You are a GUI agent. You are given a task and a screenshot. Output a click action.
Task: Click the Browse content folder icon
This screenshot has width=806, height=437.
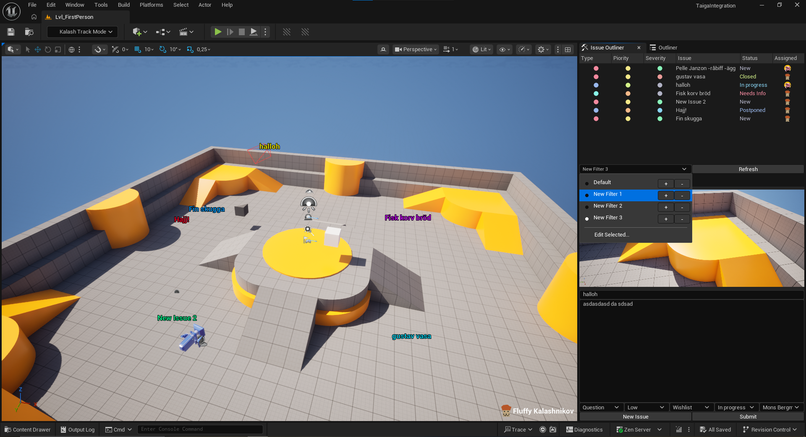coord(29,32)
